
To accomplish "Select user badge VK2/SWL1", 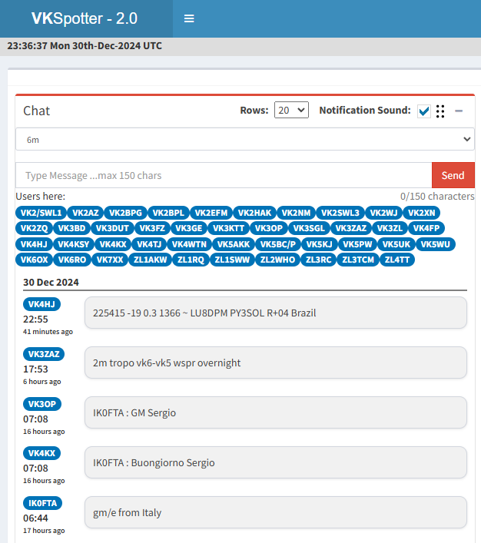I will (x=41, y=213).
